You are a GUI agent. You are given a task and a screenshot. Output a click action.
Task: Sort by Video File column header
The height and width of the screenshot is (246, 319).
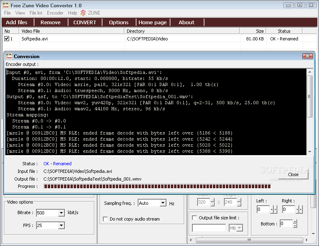(72, 31)
